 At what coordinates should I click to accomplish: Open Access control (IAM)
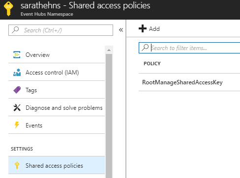(57, 73)
